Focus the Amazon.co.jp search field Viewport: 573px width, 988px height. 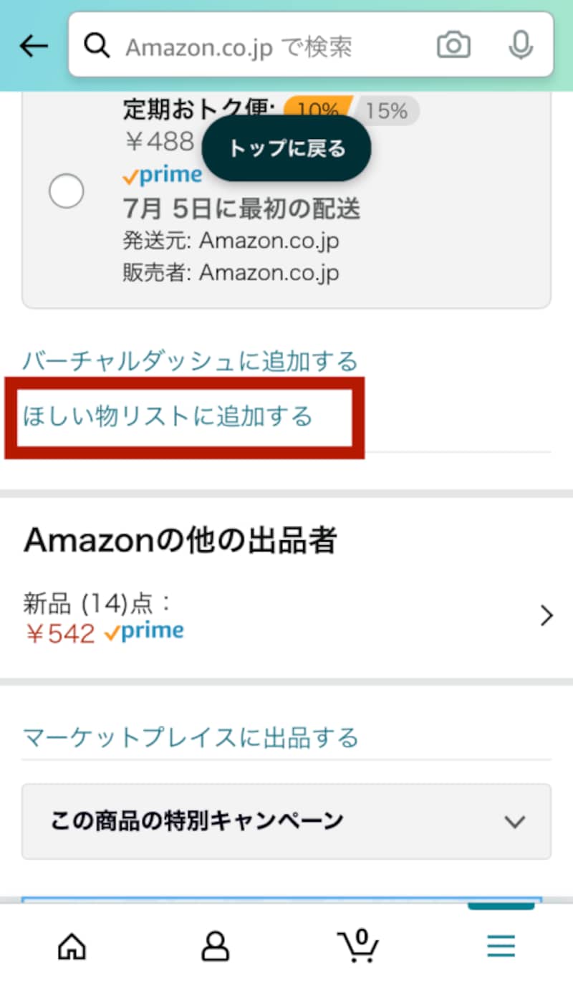272,47
